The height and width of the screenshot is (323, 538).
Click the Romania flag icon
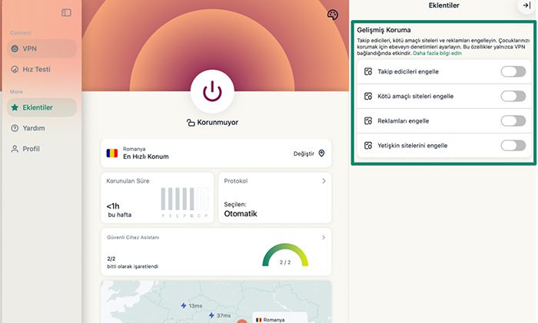[112, 153]
